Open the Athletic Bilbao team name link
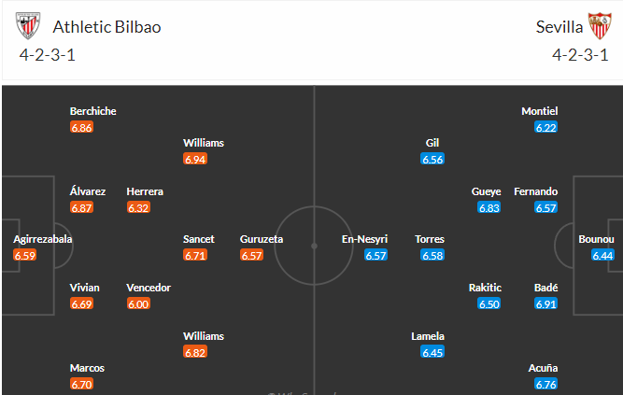The height and width of the screenshot is (395, 623). (106, 27)
